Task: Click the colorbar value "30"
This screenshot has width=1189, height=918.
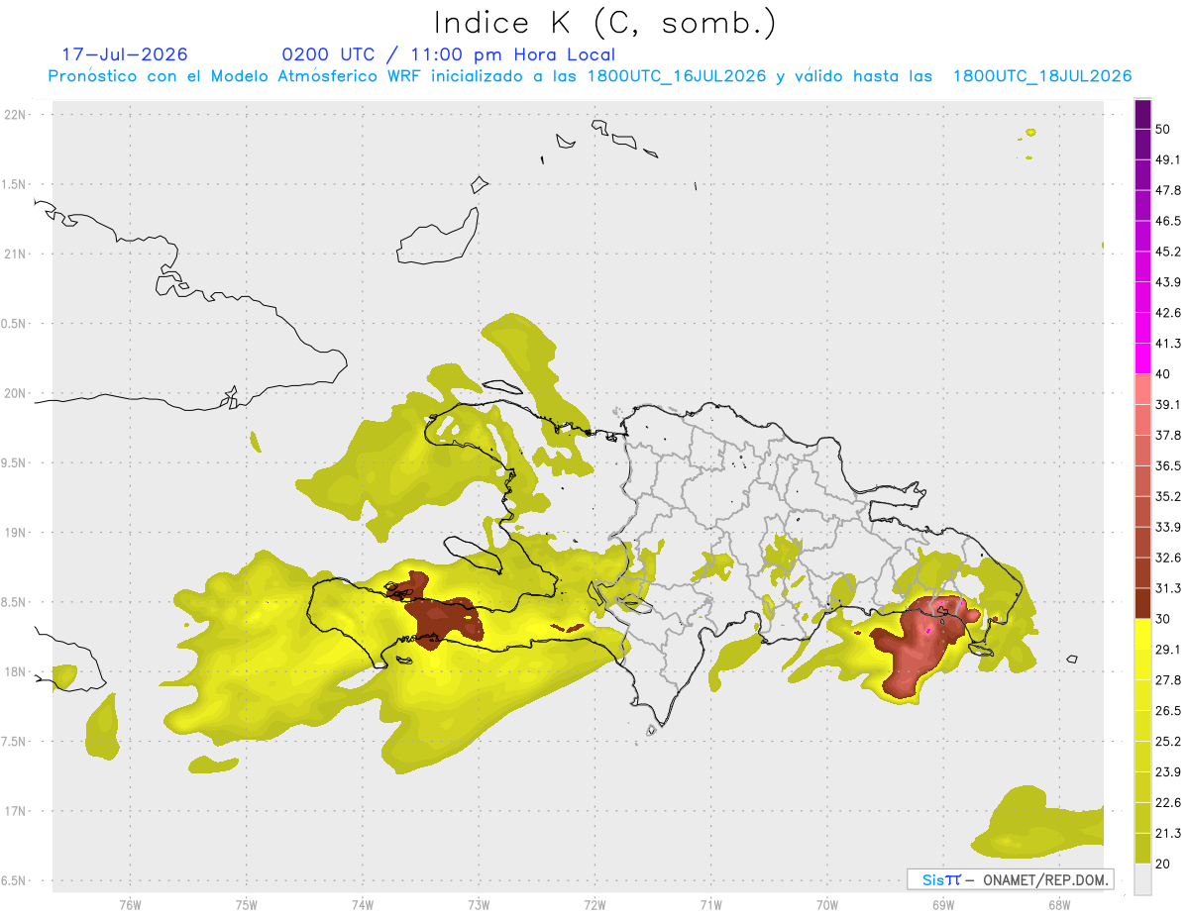Action: pyautogui.click(x=1163, y=619)
